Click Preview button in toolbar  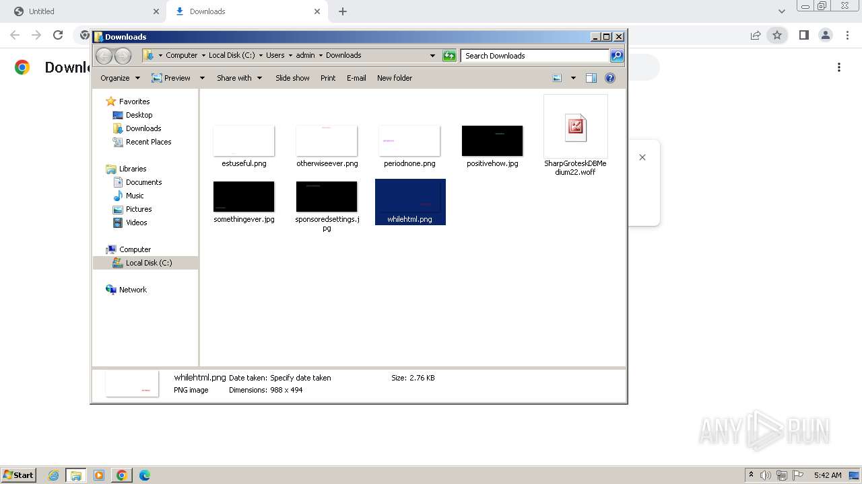(171, 78)
